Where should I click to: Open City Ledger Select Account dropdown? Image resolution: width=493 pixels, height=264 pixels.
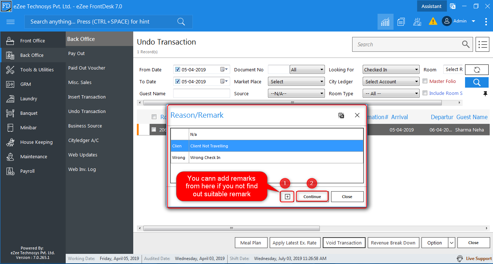pyautogui.click(x=391, y=81)
